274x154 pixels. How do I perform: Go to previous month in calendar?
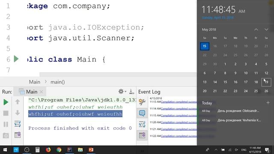256,30
